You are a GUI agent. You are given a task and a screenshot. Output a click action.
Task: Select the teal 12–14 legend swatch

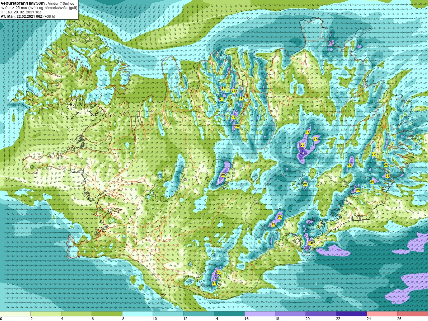click(199, 314)
